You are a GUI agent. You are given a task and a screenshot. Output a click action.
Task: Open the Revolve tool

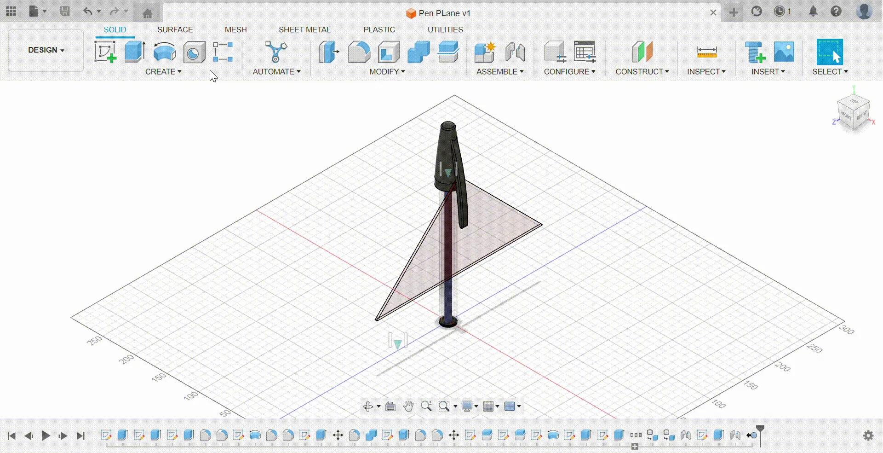pos(164,52)
